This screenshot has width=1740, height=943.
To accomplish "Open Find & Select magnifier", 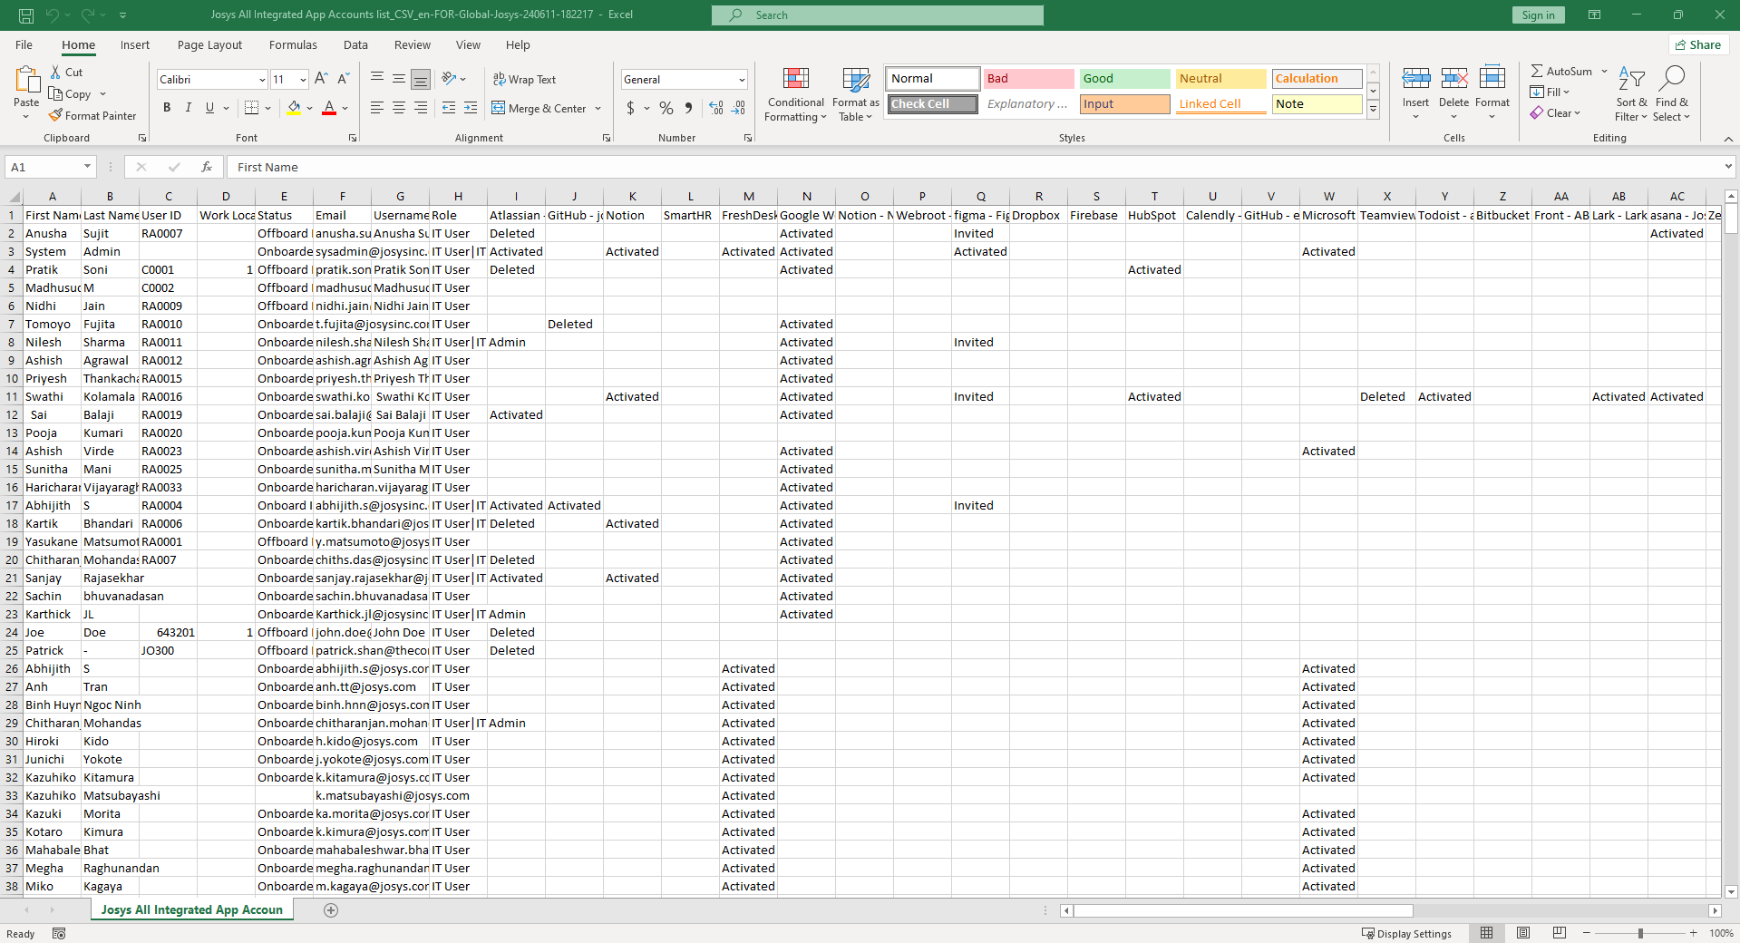I will tap(1671, 94).
